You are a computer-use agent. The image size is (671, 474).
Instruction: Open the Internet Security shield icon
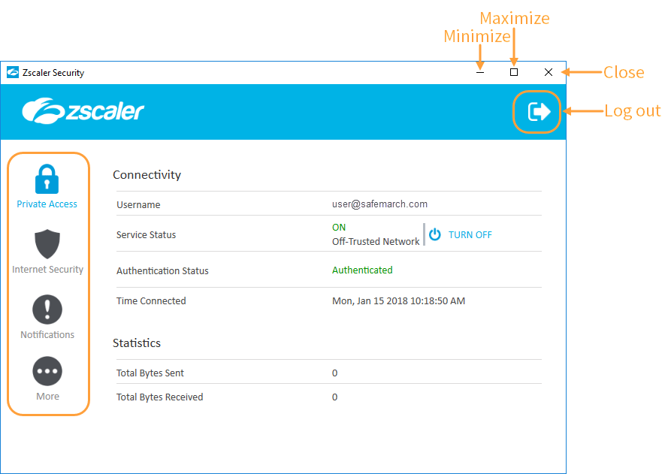pyautogui.click(x=47, y=244)
